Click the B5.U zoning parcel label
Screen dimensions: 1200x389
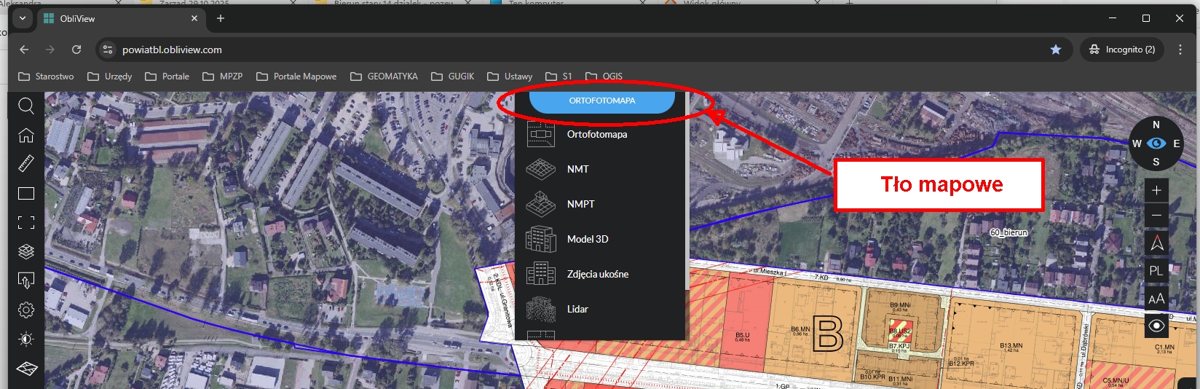click(x=742, y=335)
